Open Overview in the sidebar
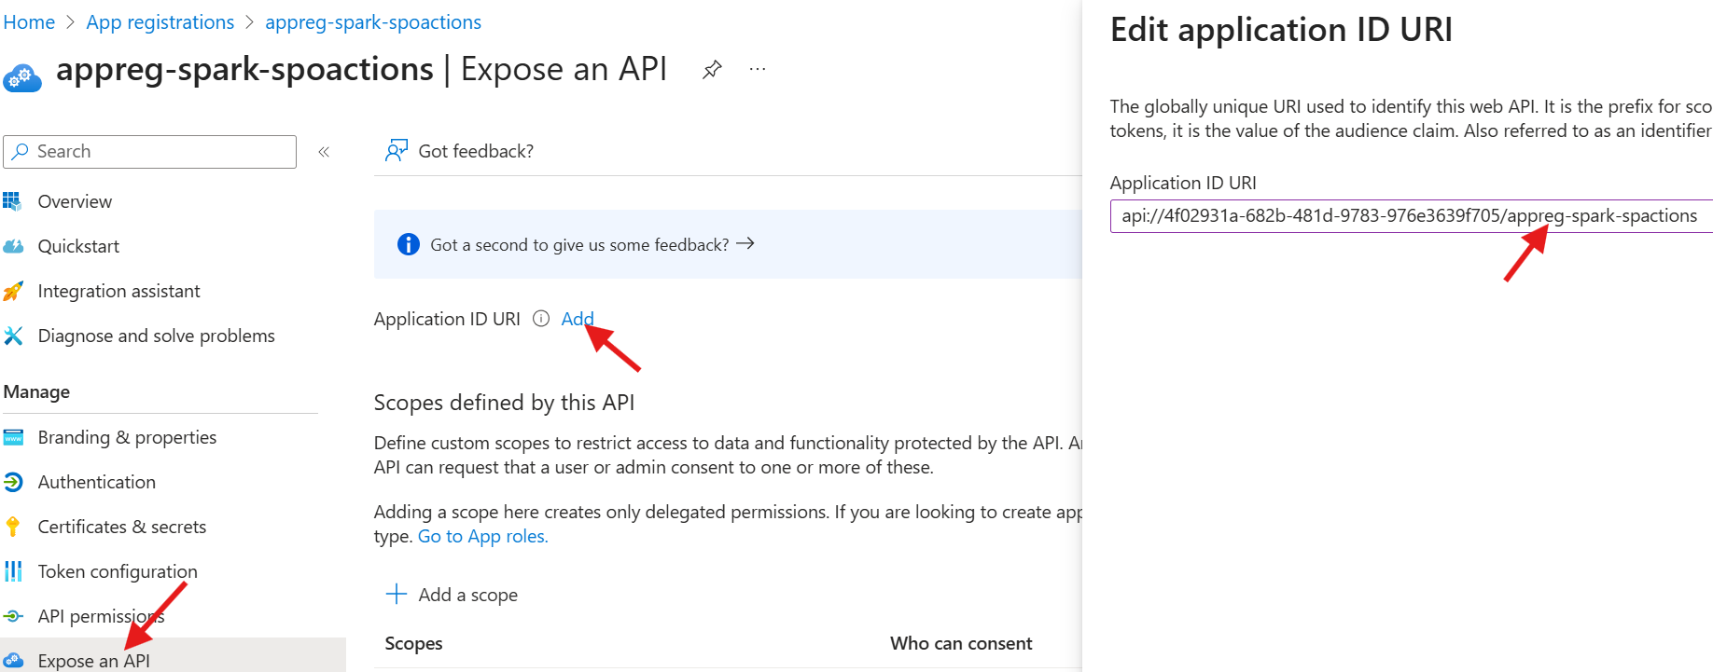 [x=75, y=201]
